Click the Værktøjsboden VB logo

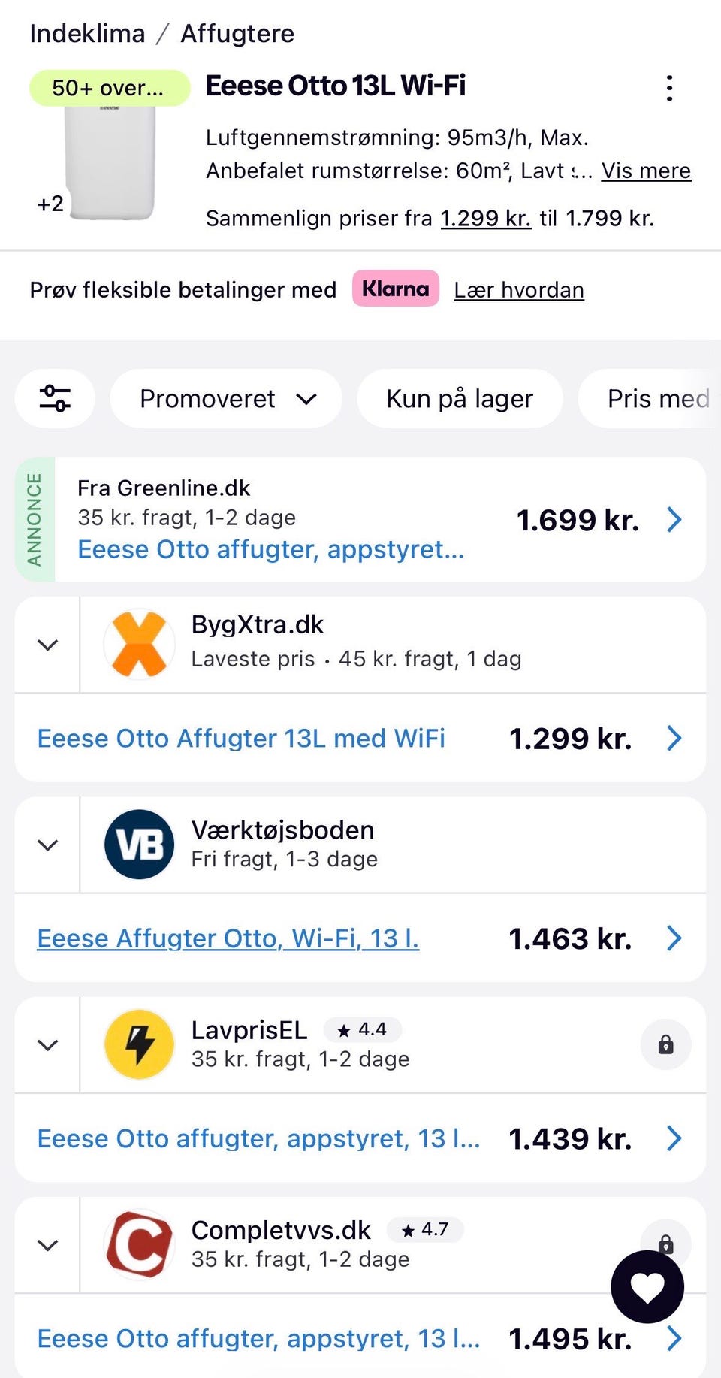point(139,845)
